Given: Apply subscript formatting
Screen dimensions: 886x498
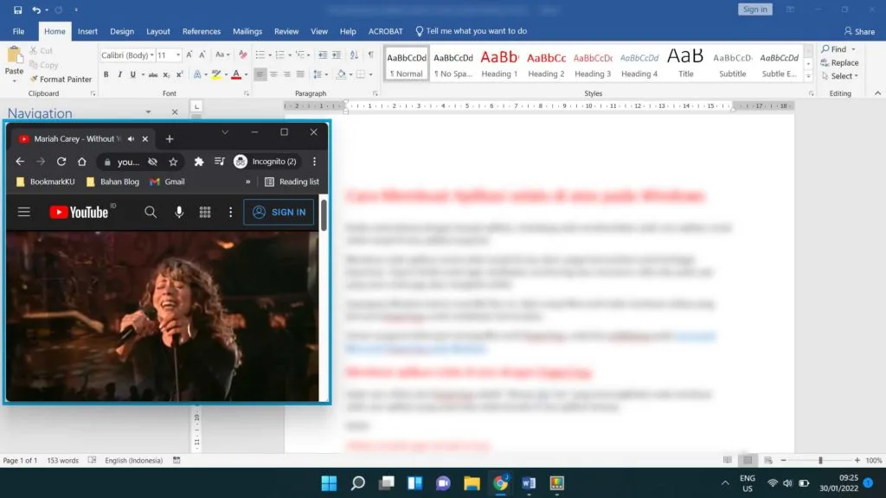Looking at the screenshot, I should click(x=166, y=74).
